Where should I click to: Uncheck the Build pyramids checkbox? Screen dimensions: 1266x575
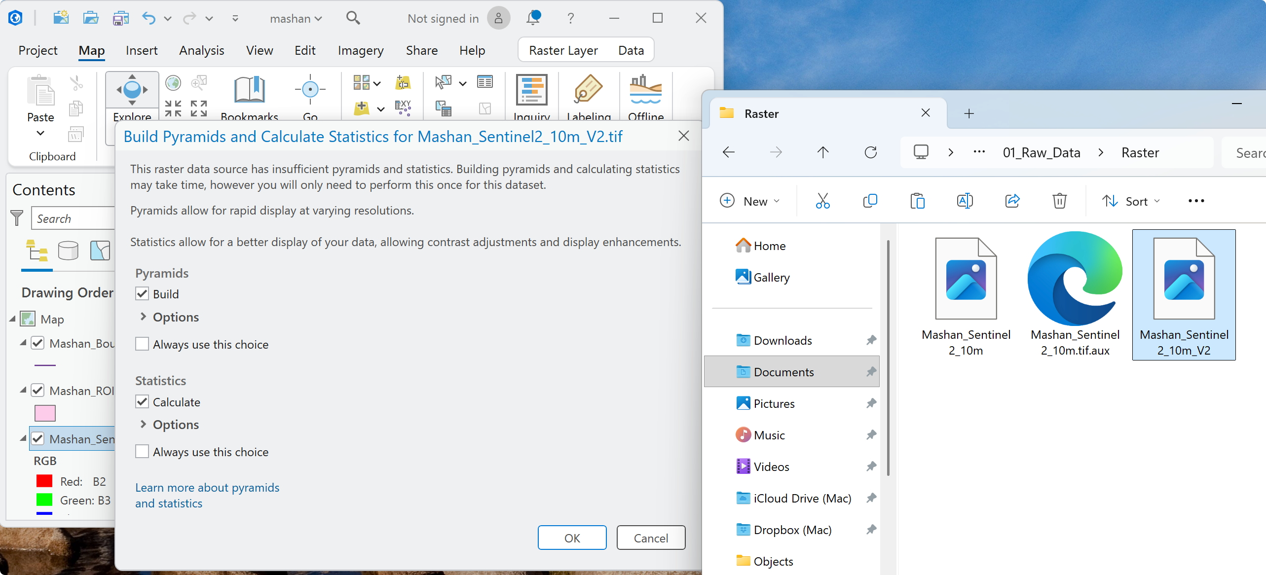click(x=142, y=294)
